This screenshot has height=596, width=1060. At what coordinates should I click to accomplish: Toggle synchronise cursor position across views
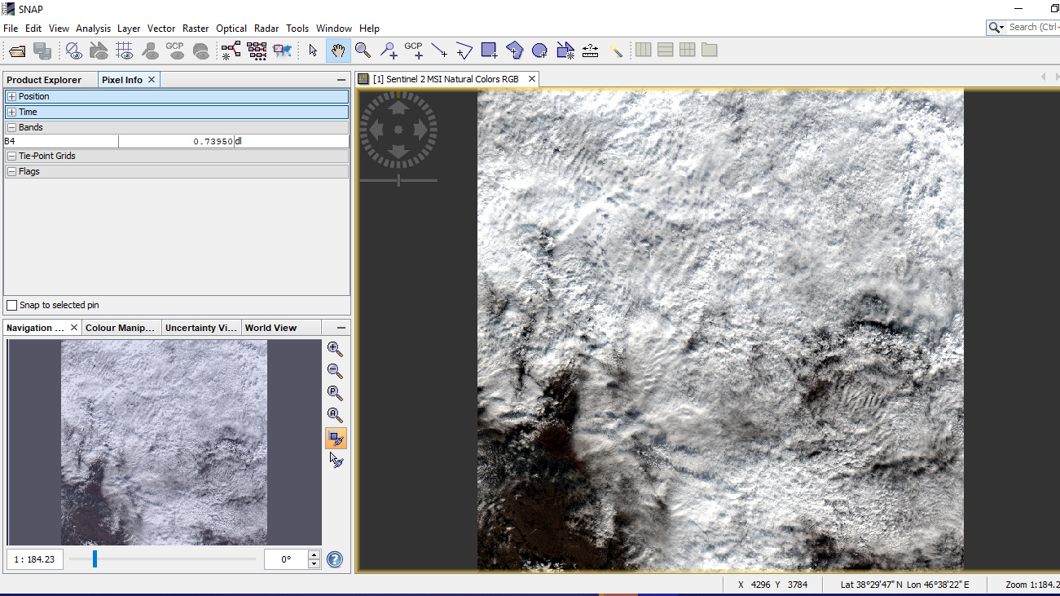click(x=336, y=460)
